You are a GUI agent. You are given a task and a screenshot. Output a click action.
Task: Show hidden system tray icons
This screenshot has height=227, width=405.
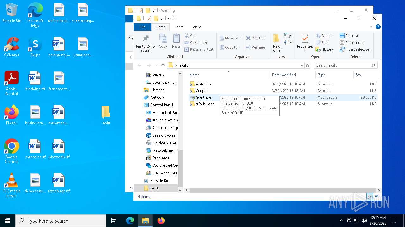point(341,221)
